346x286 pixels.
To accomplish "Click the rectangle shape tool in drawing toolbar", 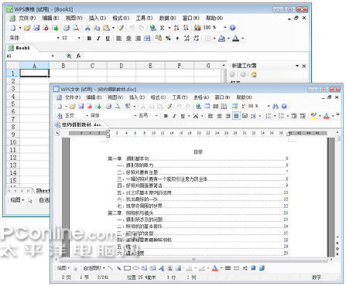I will coord(127,268).
